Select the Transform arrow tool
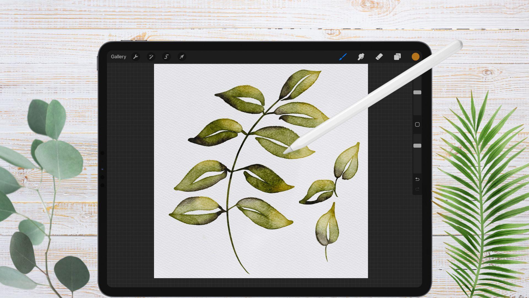This screenshot has height=298, width=529. [182, 57]
